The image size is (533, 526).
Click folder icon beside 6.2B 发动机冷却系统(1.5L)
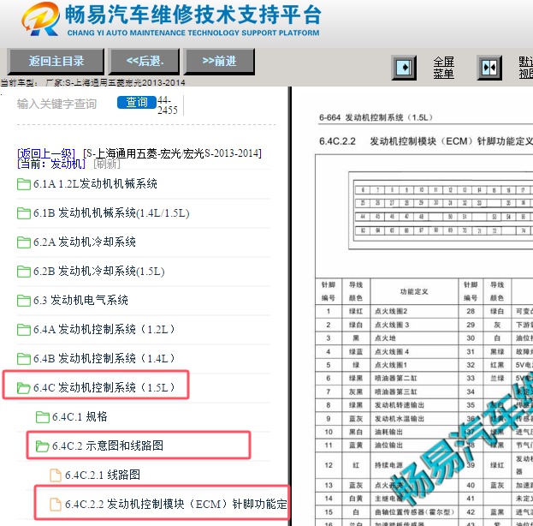23,272
